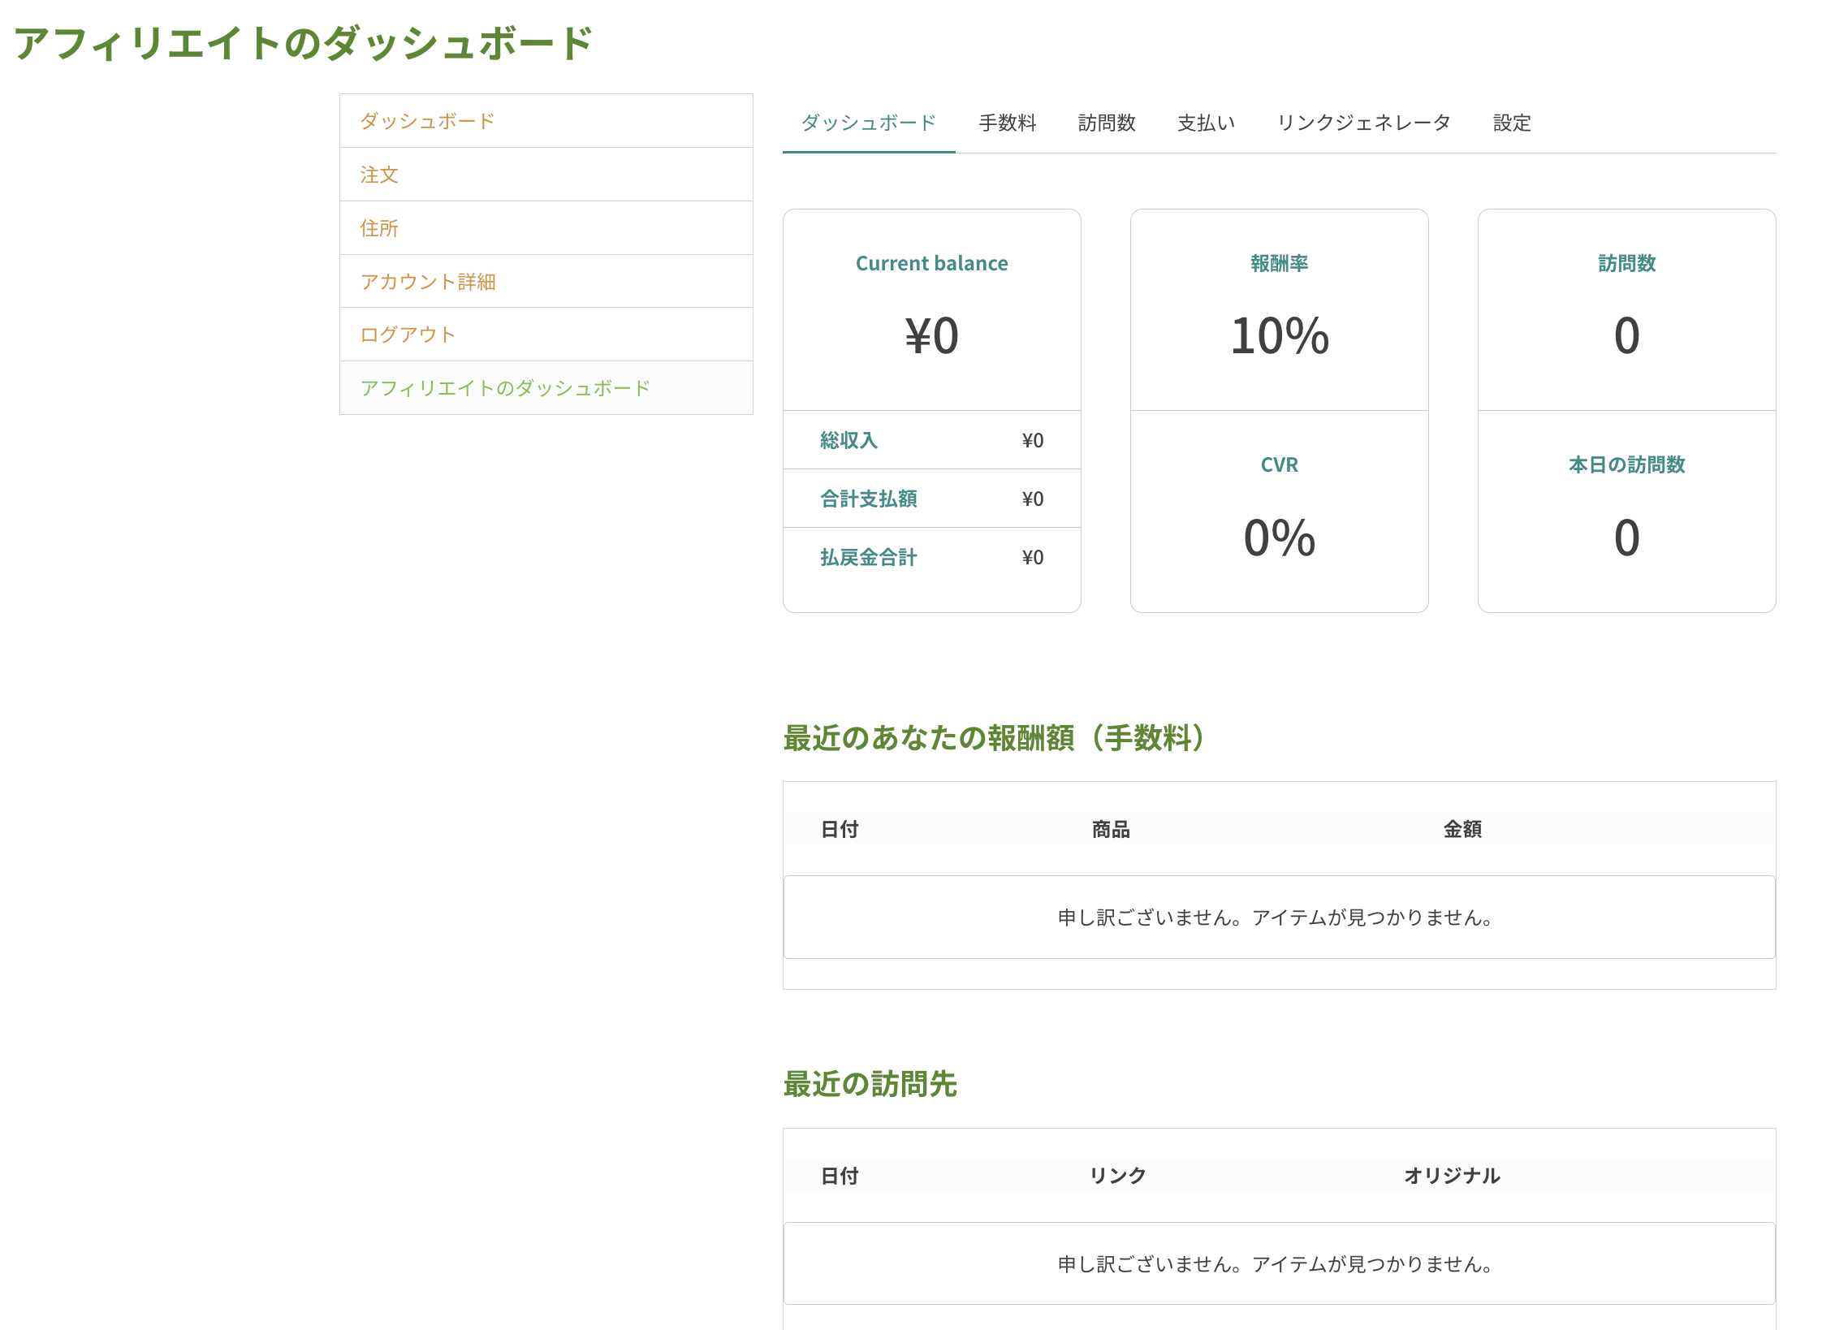Click the 商品 column header
The image size is (1848, 1330).
tap(1111, 830)
